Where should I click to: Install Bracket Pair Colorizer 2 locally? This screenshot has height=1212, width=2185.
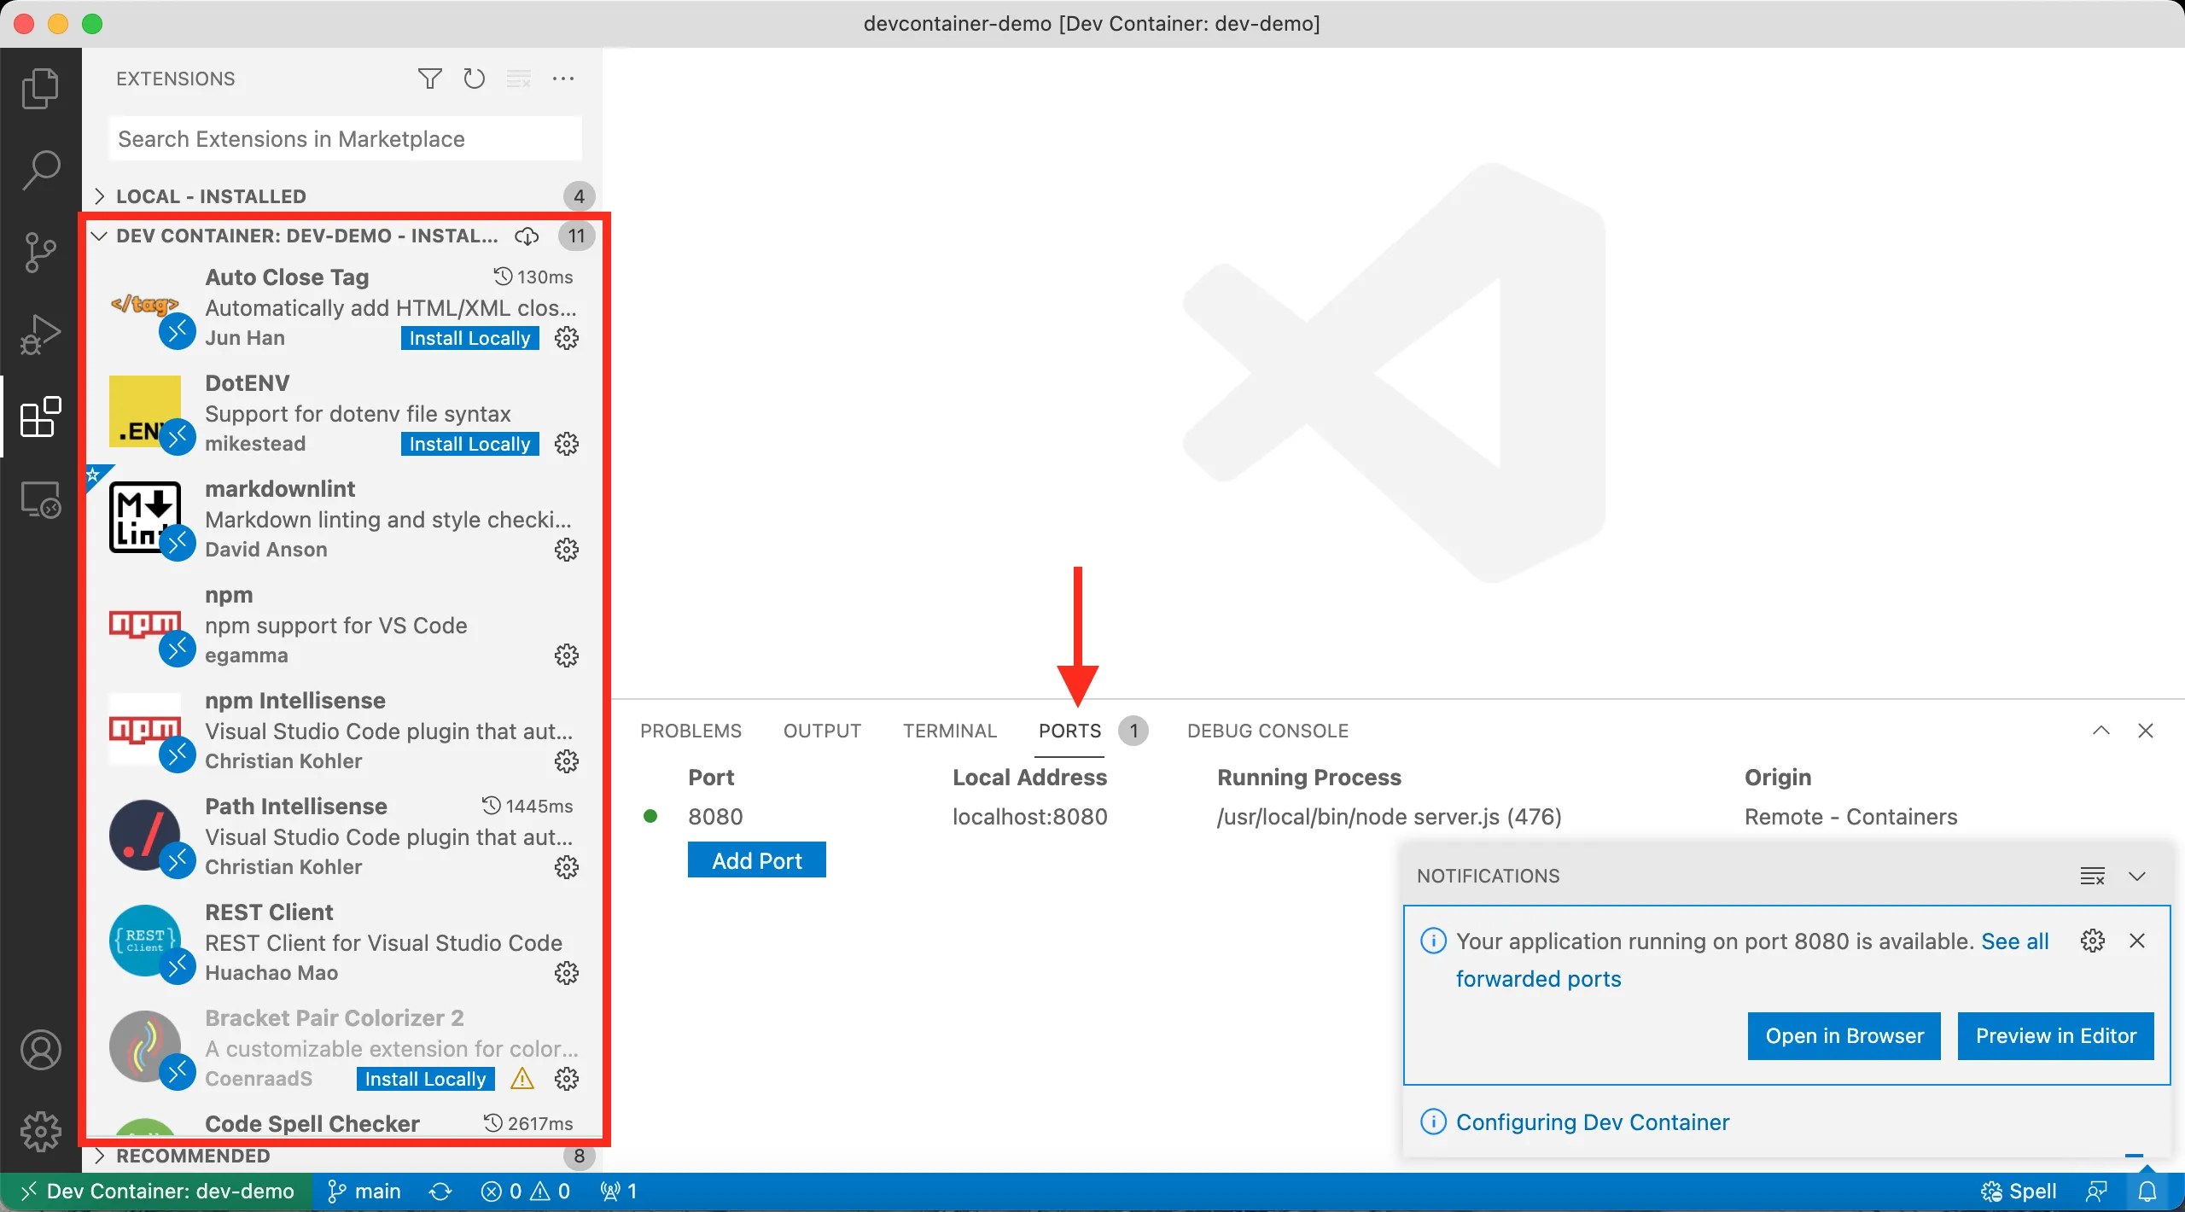pyautogui.click(x=425, y=1079)
